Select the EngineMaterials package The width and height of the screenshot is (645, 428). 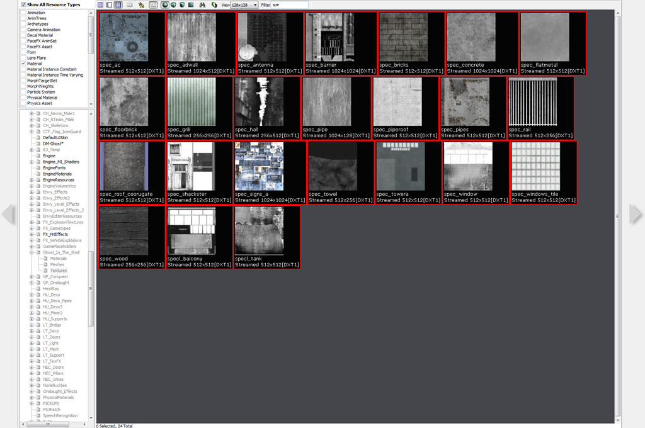click(x=57, y=174)
